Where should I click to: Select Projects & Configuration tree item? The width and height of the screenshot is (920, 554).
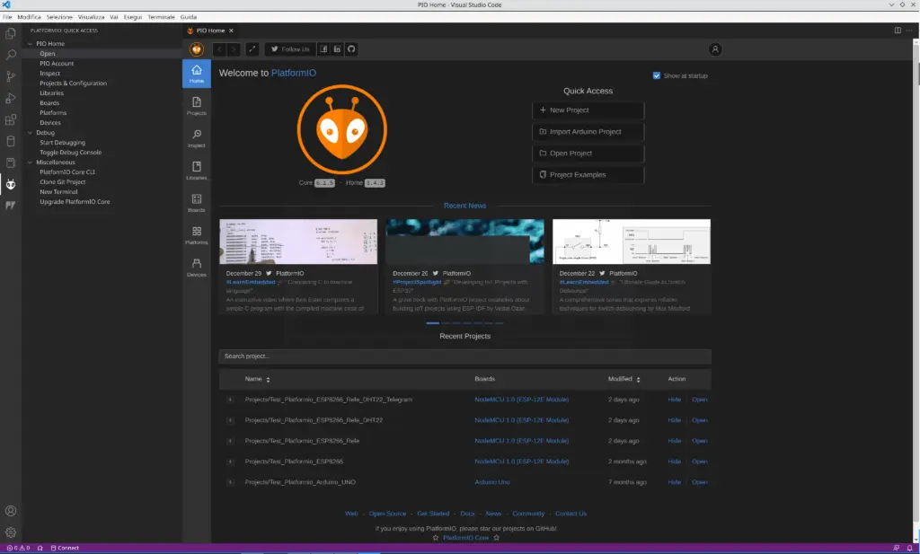(74, 84)
